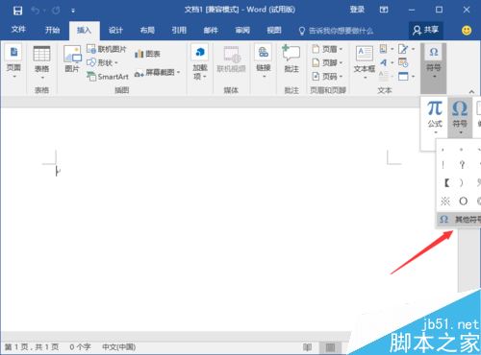Insert the ） parenthesis symbol

[461, 183]
